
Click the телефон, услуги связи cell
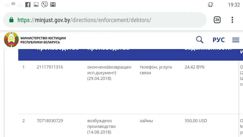156,70
